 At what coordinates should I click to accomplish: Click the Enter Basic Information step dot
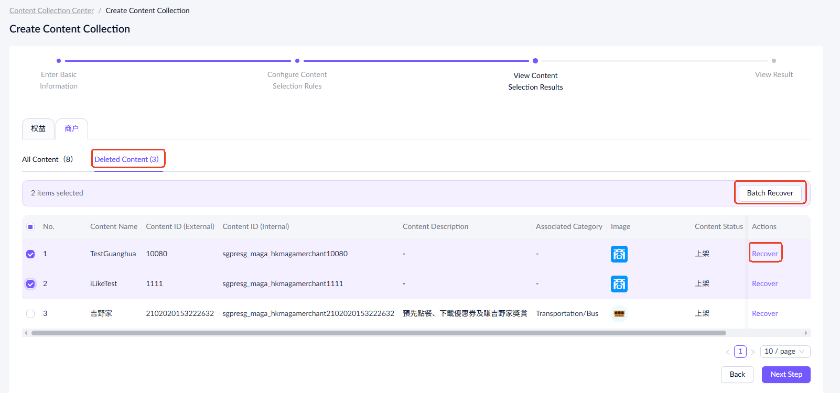click(59, 61)
